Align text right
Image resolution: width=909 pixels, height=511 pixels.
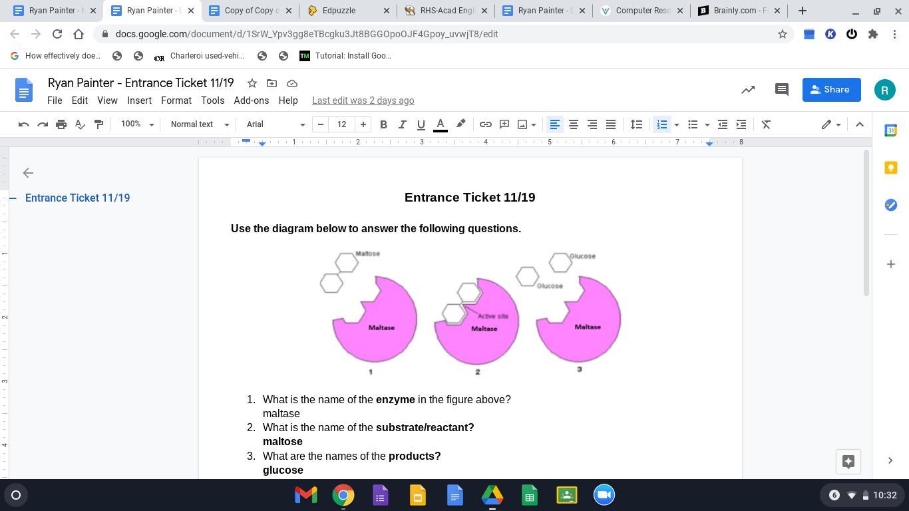[x=592, y=124]
